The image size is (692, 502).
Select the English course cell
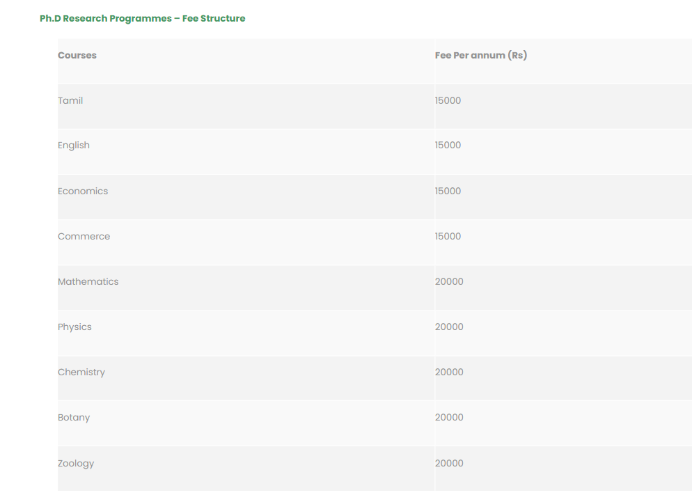point(74,146)
